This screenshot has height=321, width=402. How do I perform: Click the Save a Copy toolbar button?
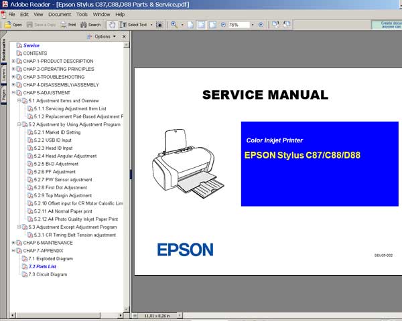41,25
